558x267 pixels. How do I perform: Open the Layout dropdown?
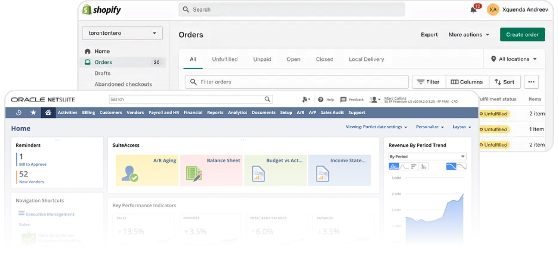click(x=462, y=127)
